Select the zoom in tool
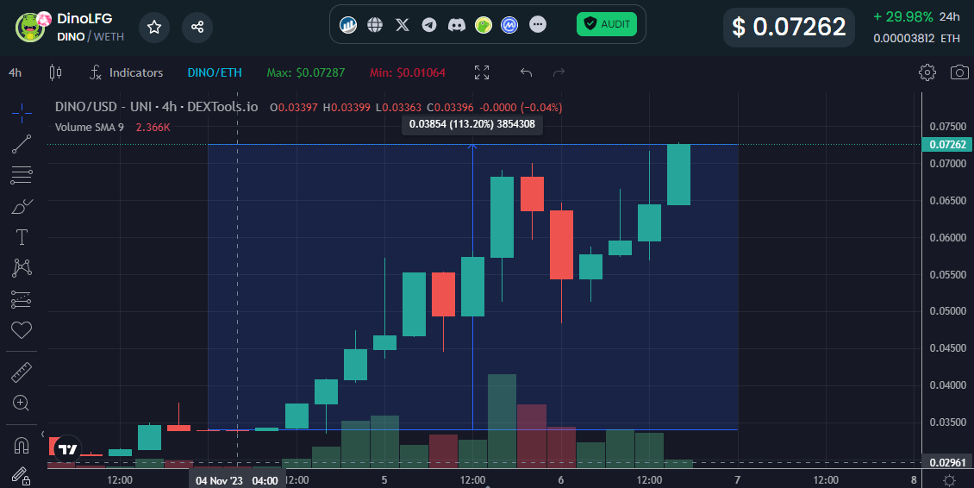The height and width of the screenshot is (488, 974). (x=22, y=404)
